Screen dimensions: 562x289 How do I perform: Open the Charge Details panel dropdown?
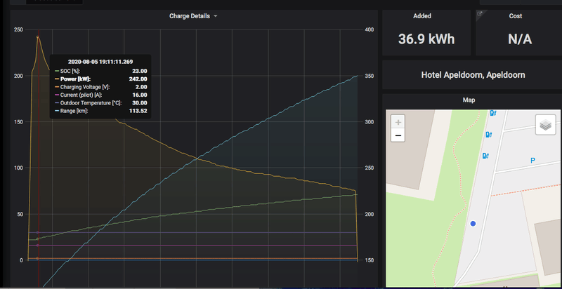(x=193, y=16)
